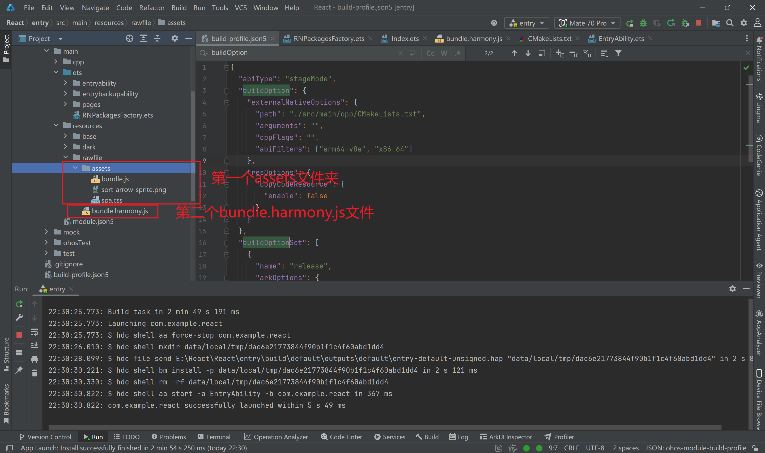765x453 pixels.
Task: Click the Run console horizontal scrollbar
Action: (x=384, y=427)
